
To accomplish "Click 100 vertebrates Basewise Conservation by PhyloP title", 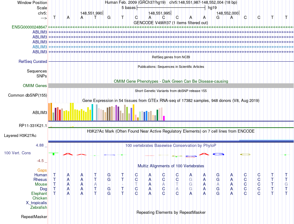I will click(x=171, y=146).
